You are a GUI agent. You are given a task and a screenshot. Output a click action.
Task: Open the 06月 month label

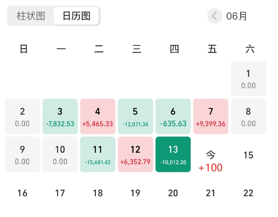(236, 16)
